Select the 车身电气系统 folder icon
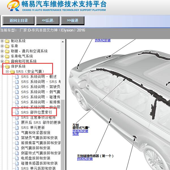This screenshot has height=170, width=170. click(7, 56)
